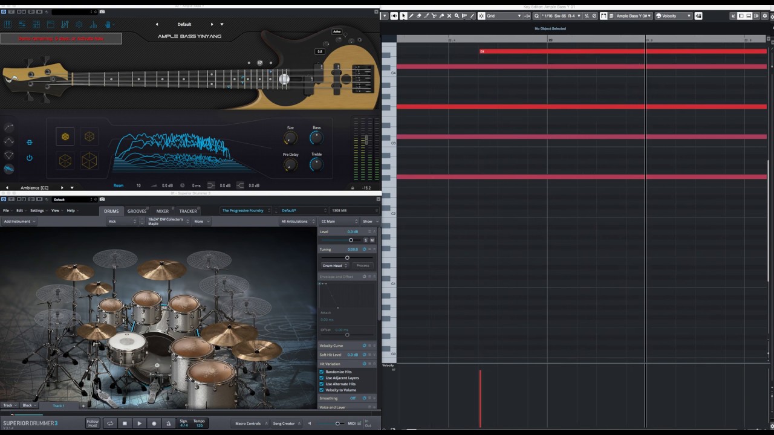
Task: Open the Kick instrument selector dropdown
Action: [x=123, y=221]
